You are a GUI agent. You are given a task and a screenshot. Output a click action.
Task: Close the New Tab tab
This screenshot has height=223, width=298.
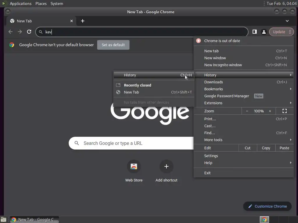[72, 21]
